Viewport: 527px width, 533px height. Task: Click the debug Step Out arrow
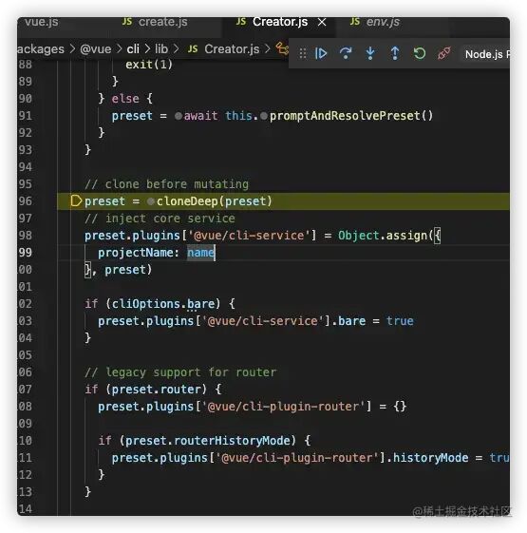point(395,53)
